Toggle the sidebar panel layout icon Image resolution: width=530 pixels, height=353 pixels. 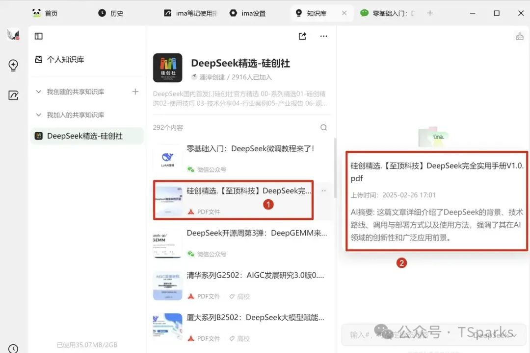click(x=39, y=36)
